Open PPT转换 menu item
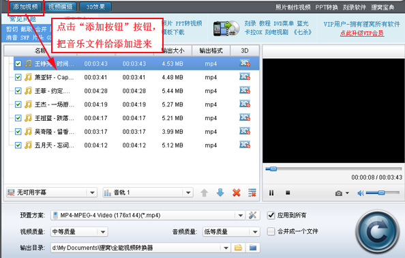 (x=327, y=8)
